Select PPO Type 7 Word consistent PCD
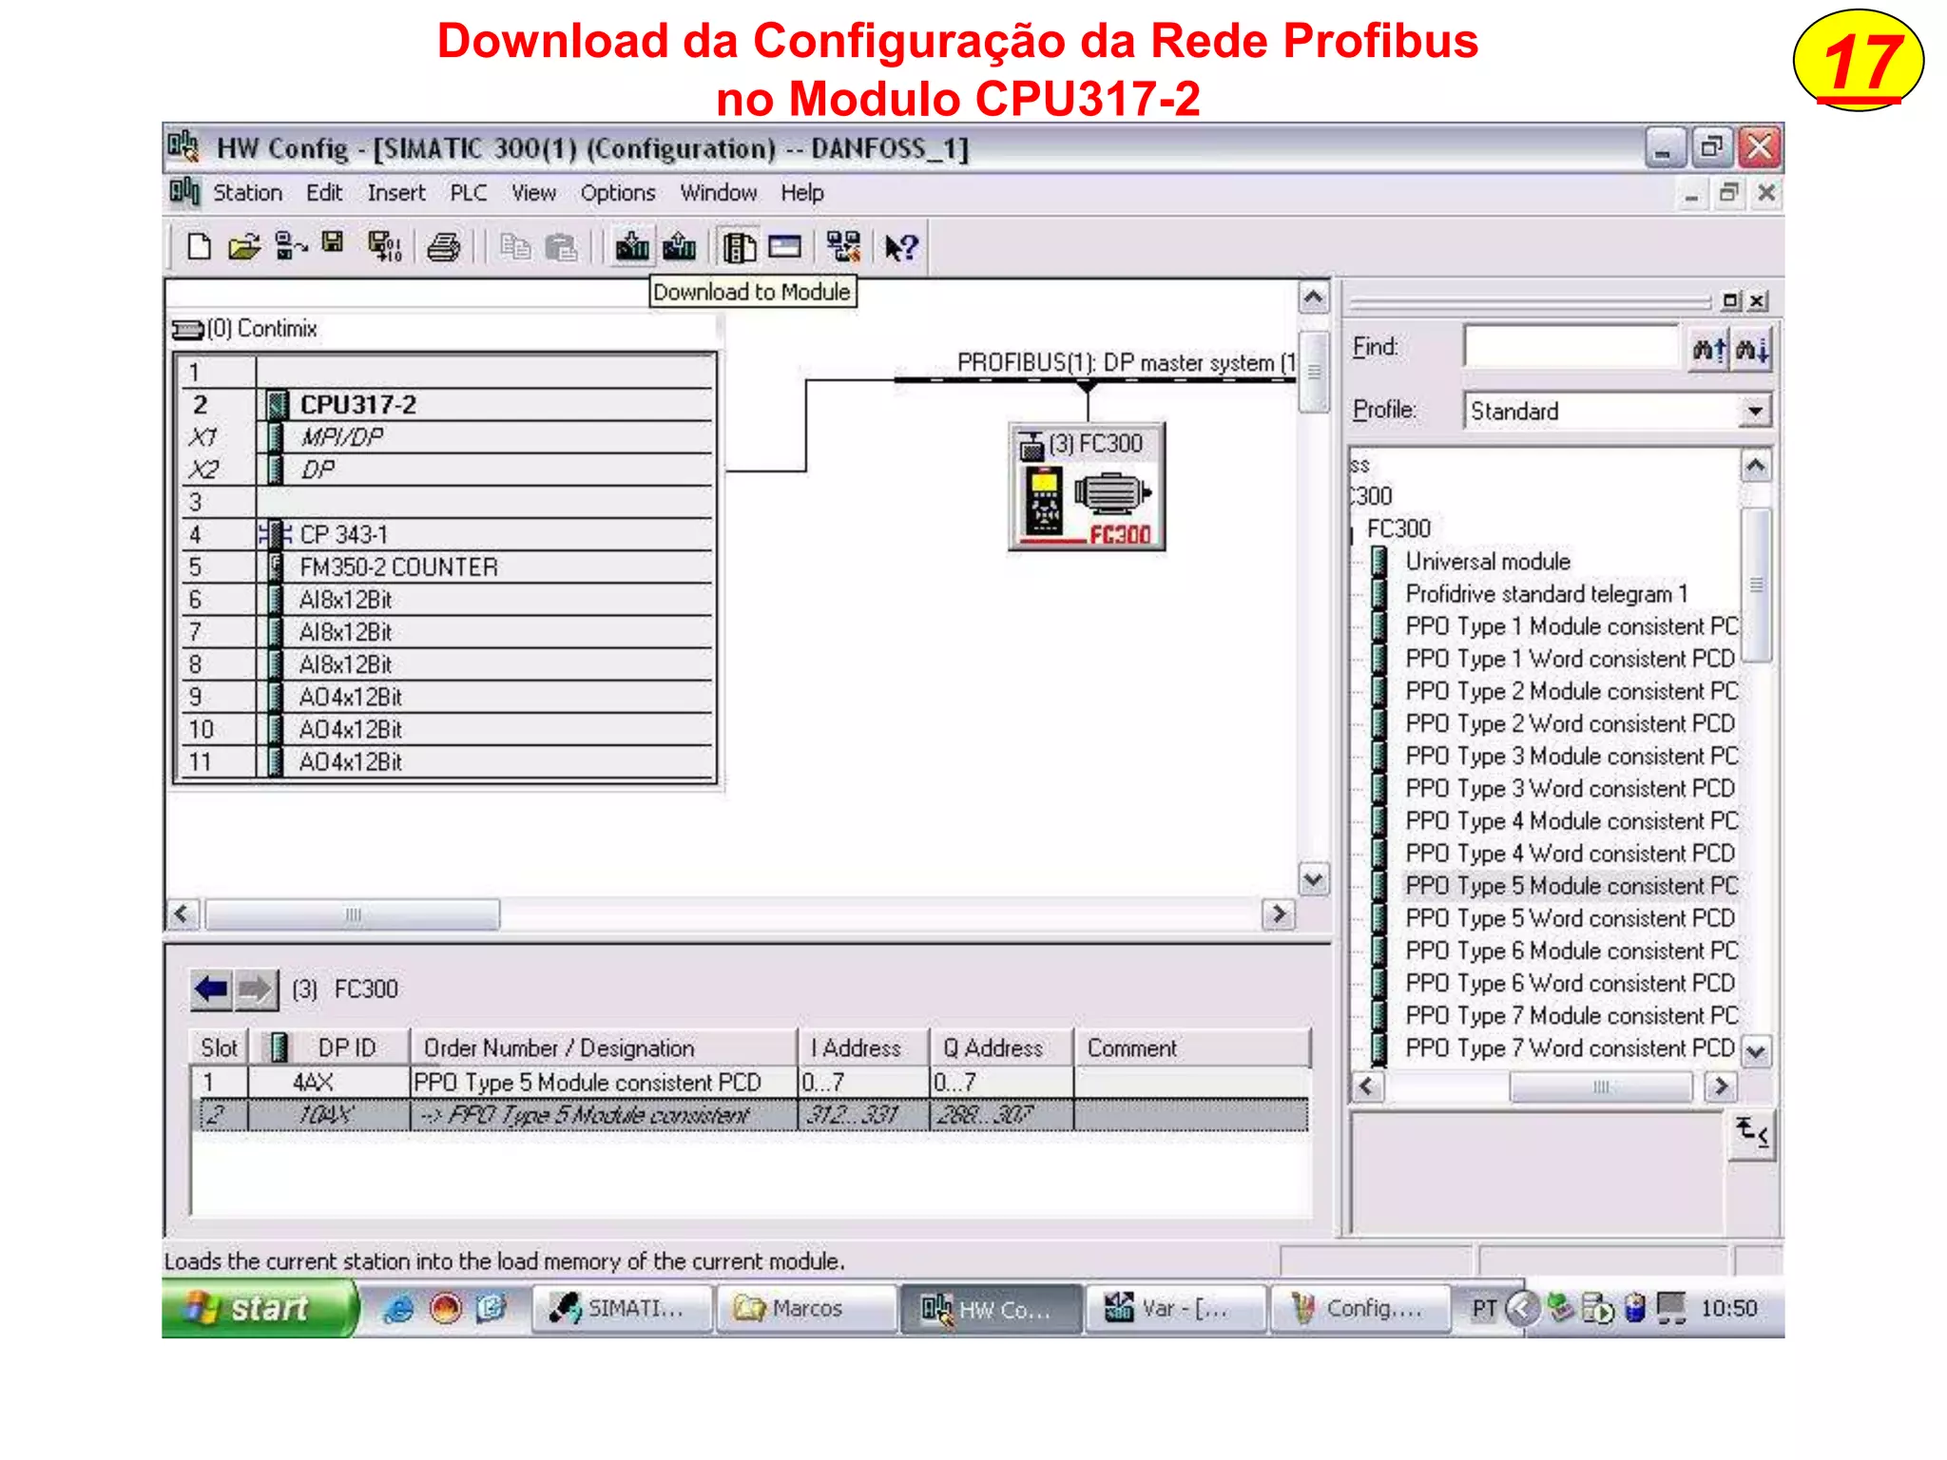 (1571, 1048)
